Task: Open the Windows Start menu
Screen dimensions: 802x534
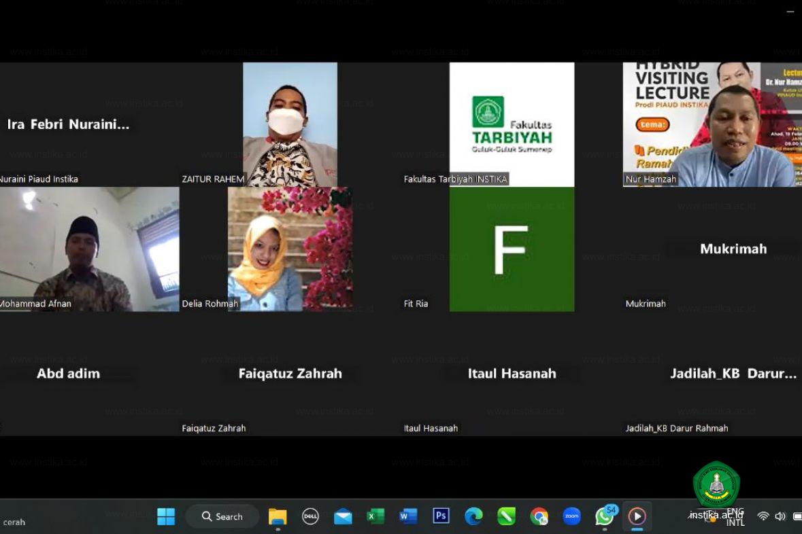Action: (166, 516)
